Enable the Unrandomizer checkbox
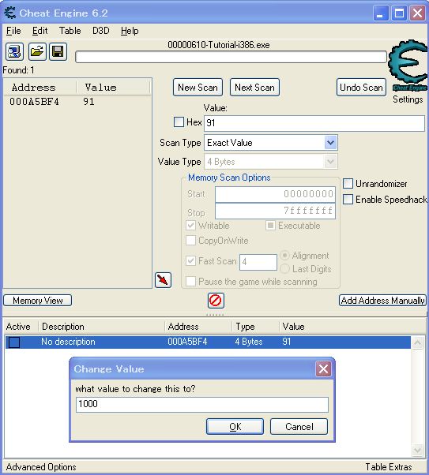Image resolution: width=429 pixels, height=475 pixels. (348, 184)
